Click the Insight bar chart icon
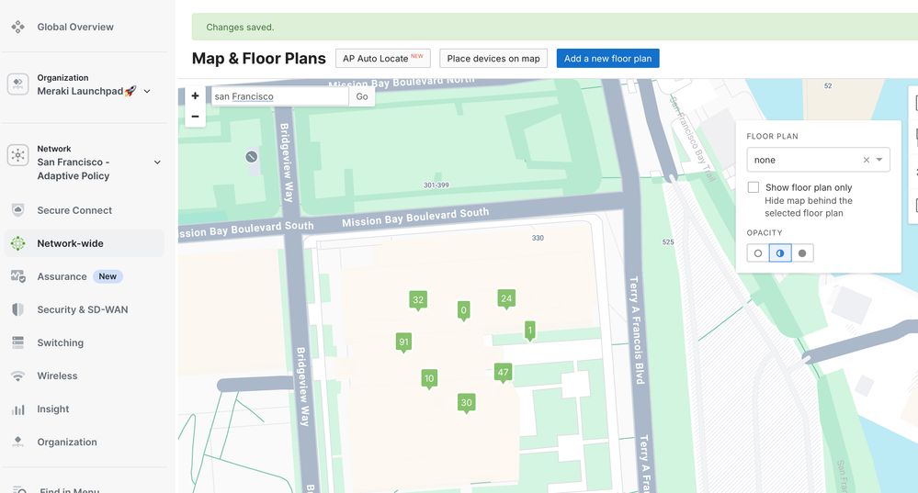 [x=17, y=409]
